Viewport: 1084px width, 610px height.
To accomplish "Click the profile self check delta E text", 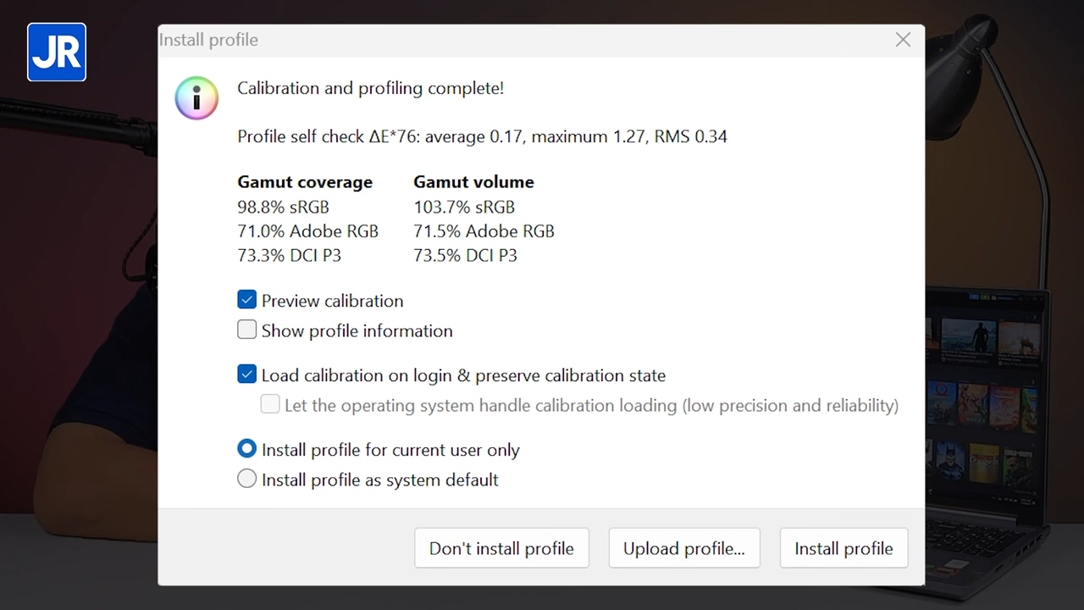I will click(x=482, y=136).
